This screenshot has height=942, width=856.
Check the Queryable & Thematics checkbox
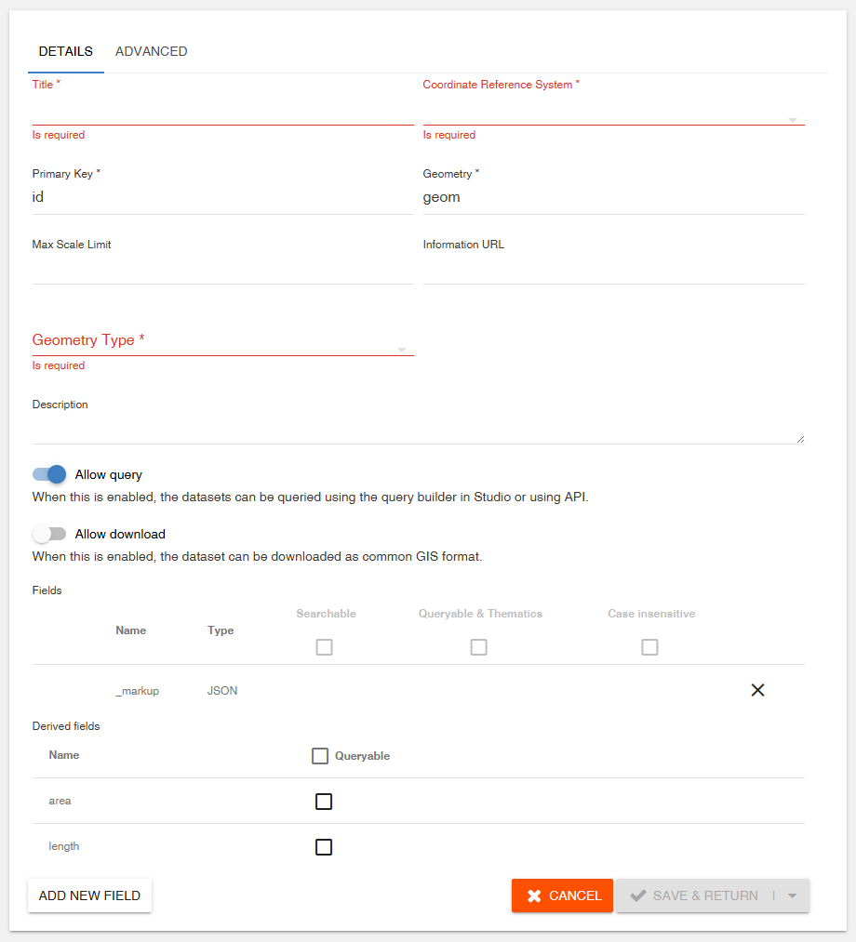(x=478, y=646)
